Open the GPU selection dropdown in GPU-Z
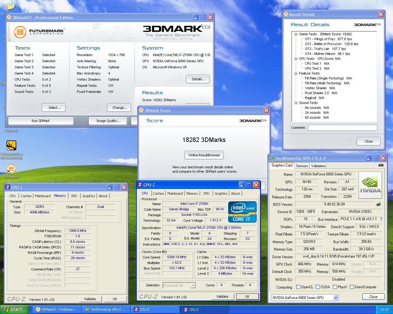 tap(336, 297)
